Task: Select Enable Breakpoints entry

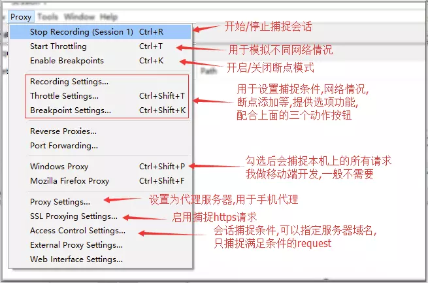Action: 101,61
